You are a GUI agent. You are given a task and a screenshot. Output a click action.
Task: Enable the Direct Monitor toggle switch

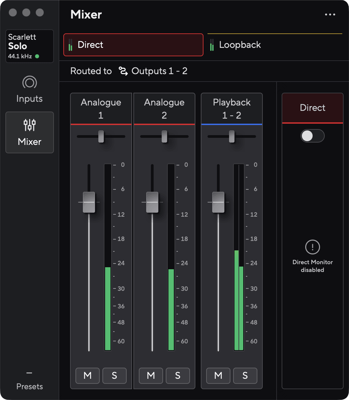[312, 136]
